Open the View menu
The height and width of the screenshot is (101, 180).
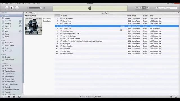click(11, 4)
